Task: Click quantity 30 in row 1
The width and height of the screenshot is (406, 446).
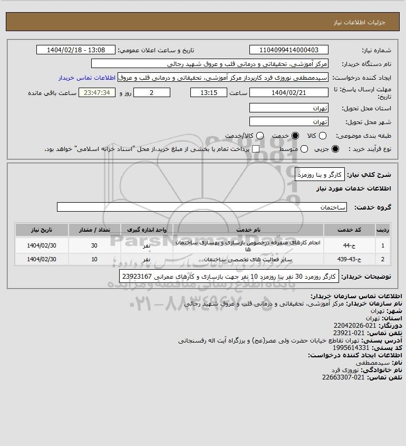Action: (94, 245)
